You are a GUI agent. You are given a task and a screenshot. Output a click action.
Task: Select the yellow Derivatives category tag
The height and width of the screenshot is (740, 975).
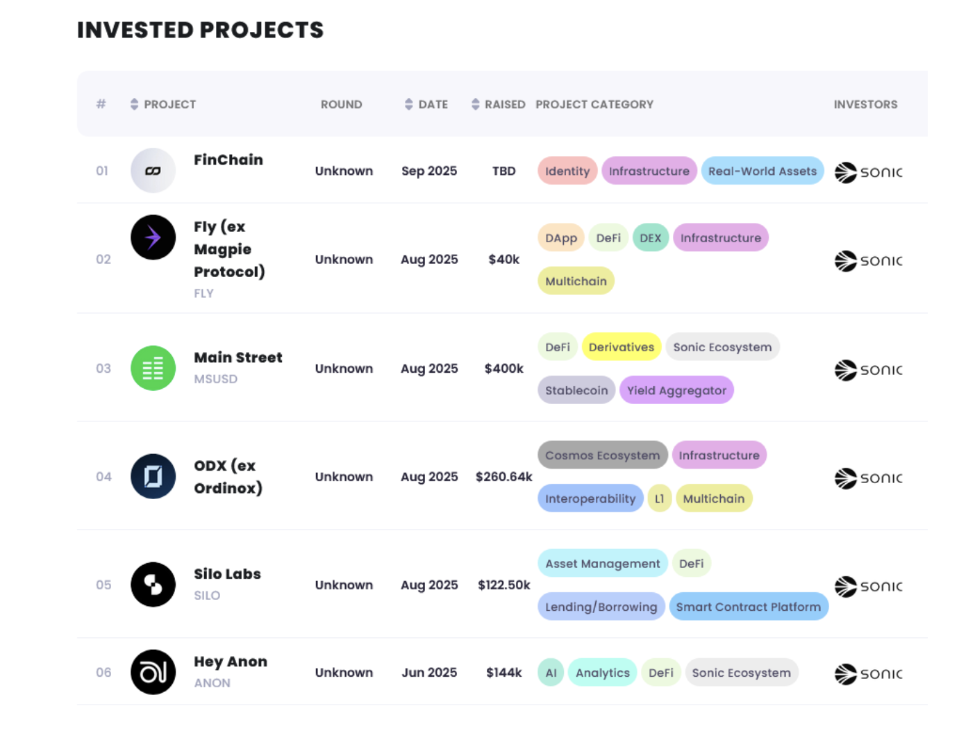[621, 347]
